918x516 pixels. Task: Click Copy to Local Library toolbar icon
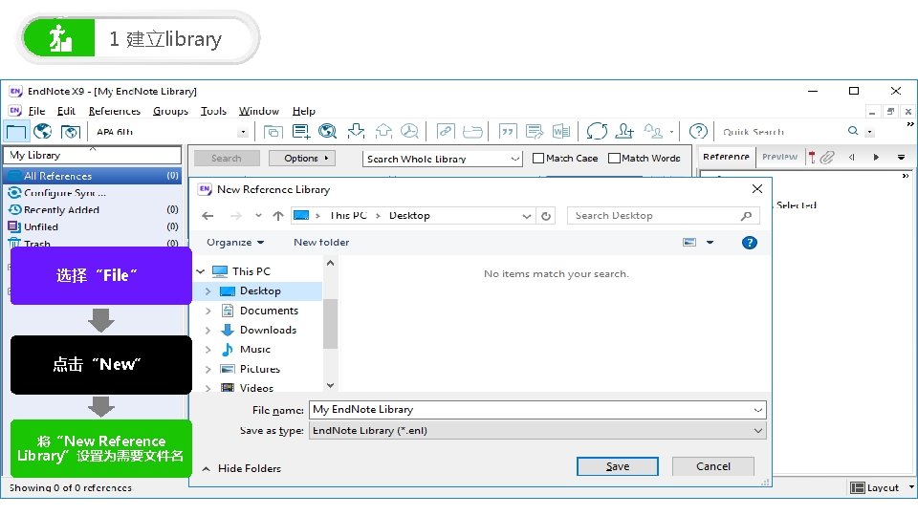tap(273, 132)
